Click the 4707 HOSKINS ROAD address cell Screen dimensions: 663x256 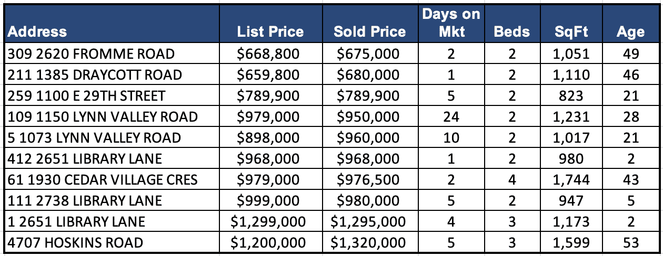pos(75,243)
